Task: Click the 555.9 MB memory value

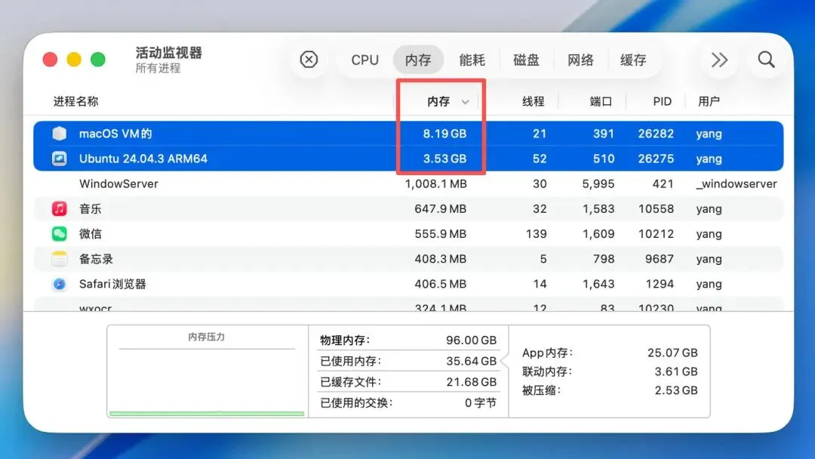Action: pyautogui.click(x=440, y=234)
